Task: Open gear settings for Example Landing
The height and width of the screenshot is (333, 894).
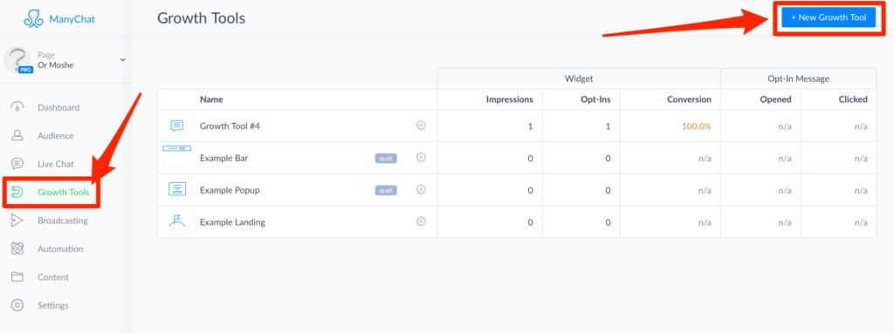Action: tap(422, 221)
